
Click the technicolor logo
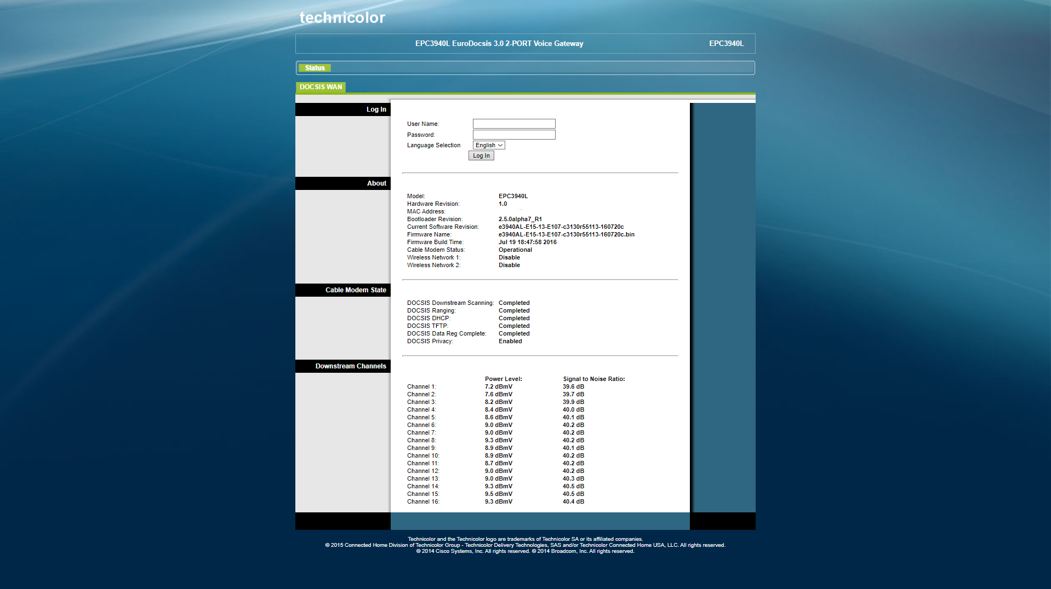click(342, 18)
